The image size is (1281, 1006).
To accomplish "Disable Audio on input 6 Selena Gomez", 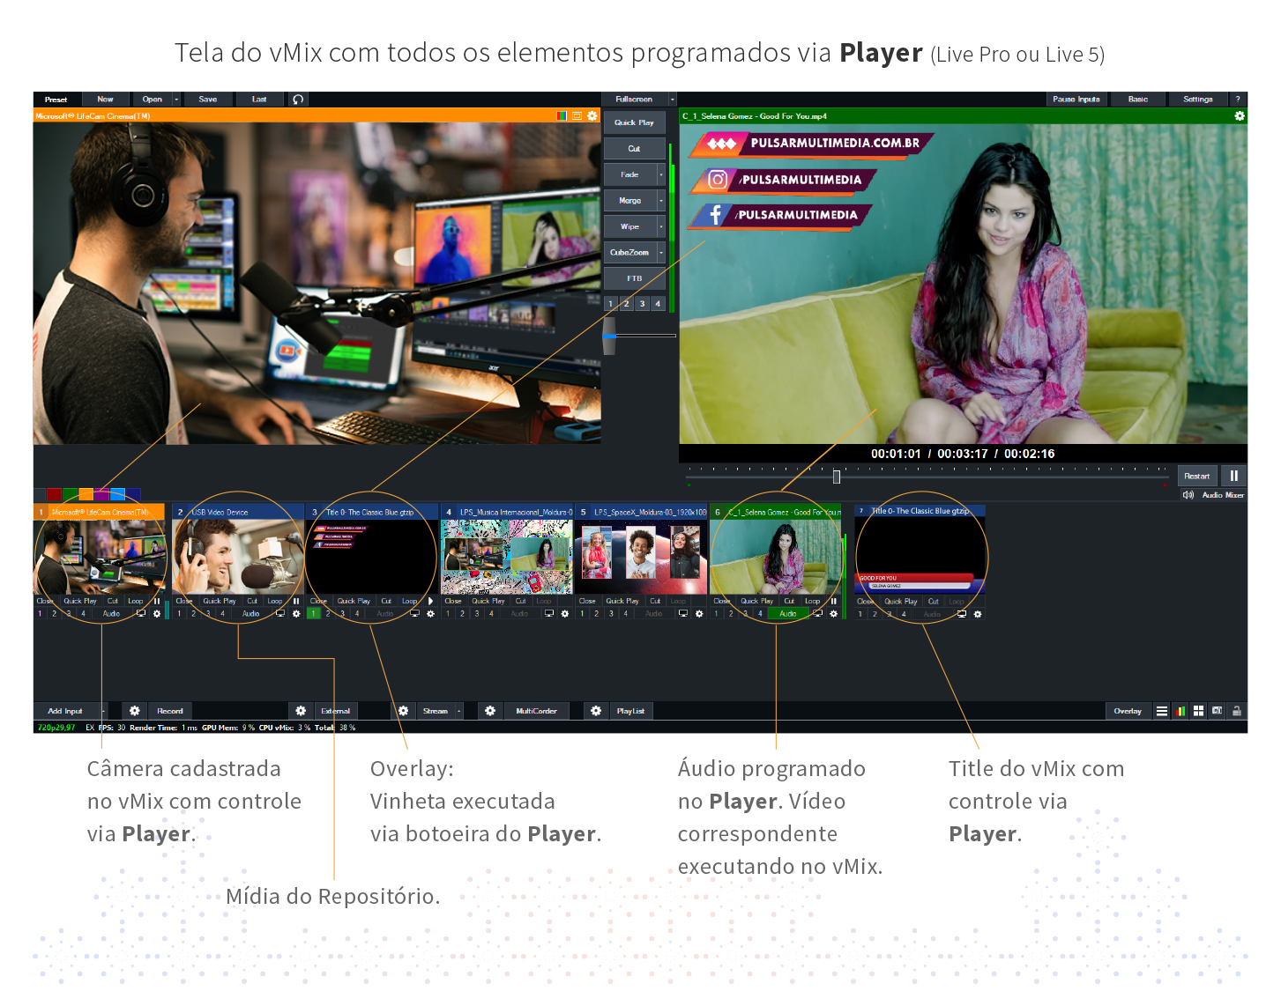I will point(788,614).
